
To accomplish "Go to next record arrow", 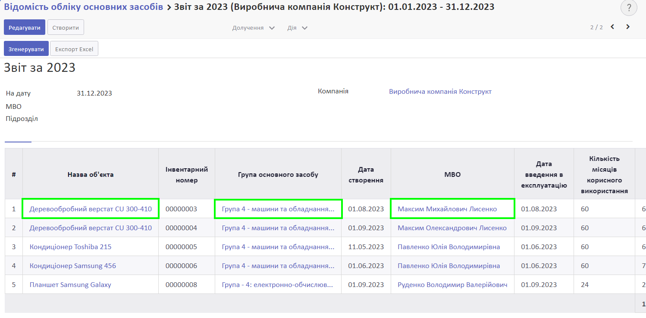I will tap(628, 27).
